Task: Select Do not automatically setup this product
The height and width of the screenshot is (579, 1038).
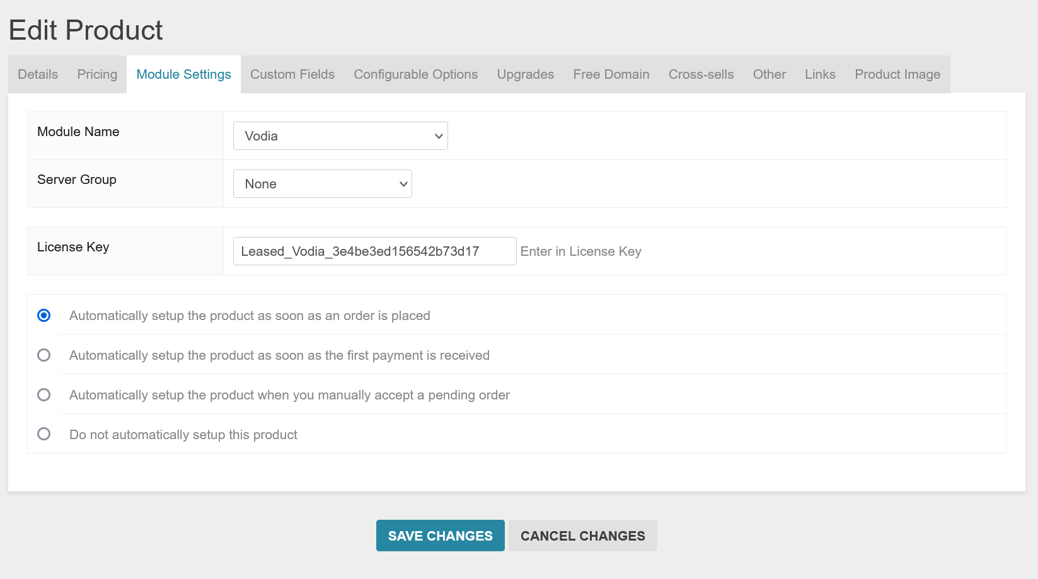Action: [44, 433]
